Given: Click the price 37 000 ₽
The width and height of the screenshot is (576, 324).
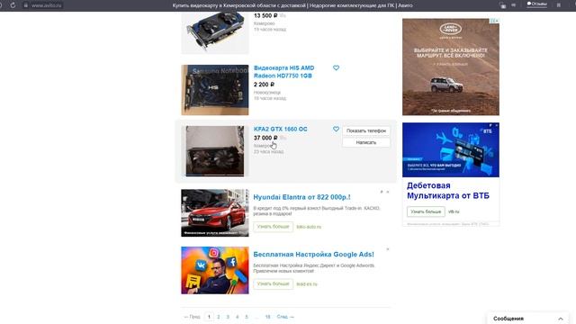Looking at the screenshot, I should pos(265,138).
